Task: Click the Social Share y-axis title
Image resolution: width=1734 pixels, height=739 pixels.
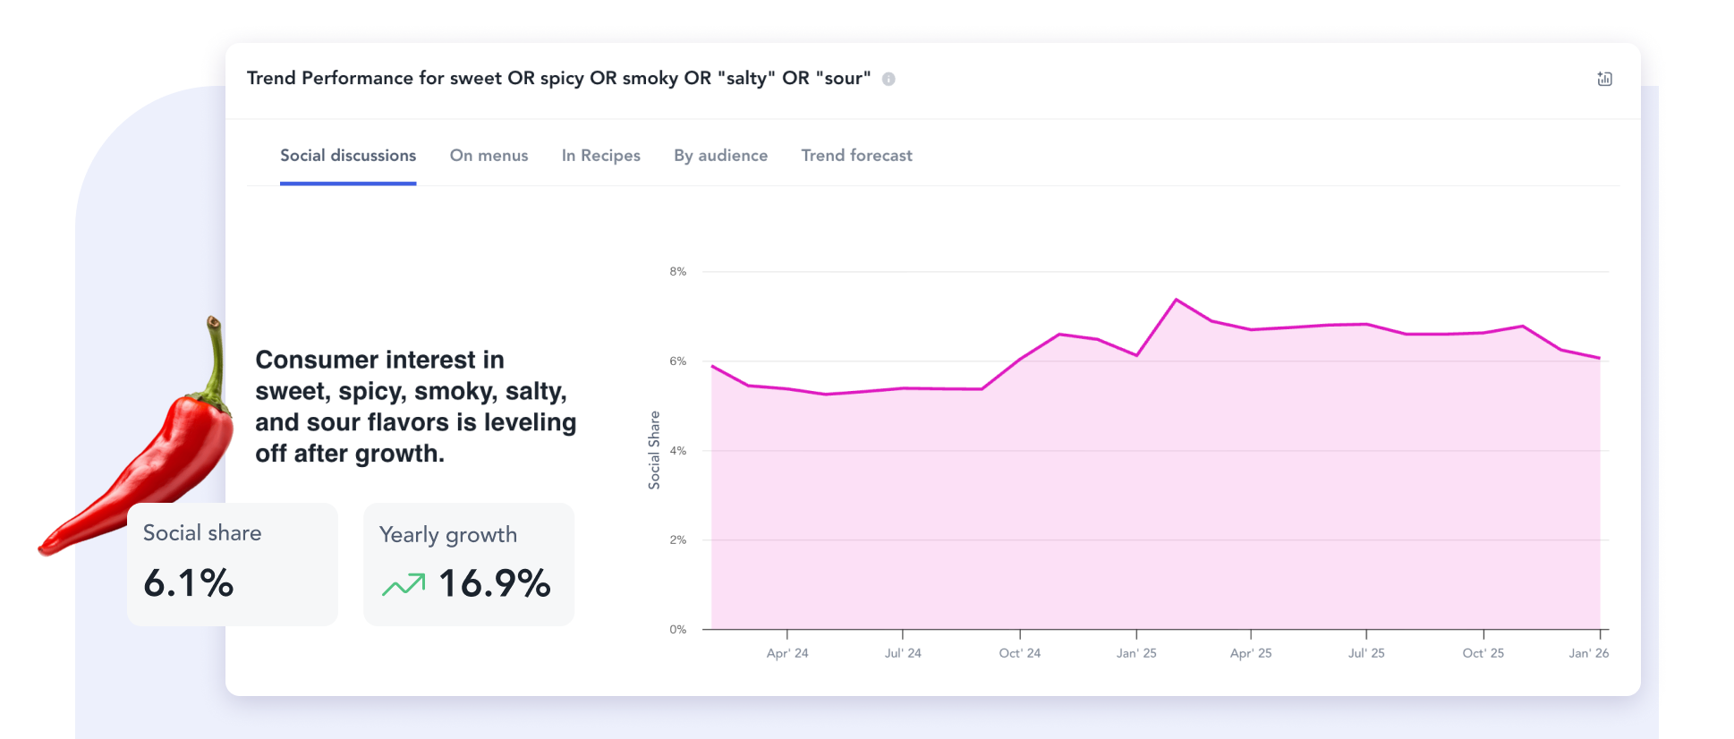Action: point(654,450)
